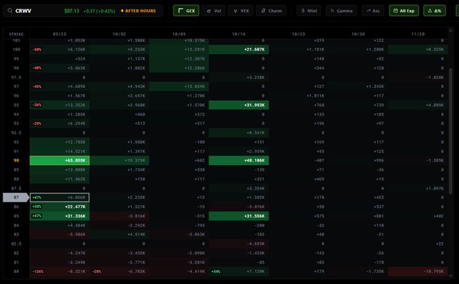This screenshot has height=284, width=459.
Task: Switch to the Vol metric tab
Action: click(x=213, y=11)
